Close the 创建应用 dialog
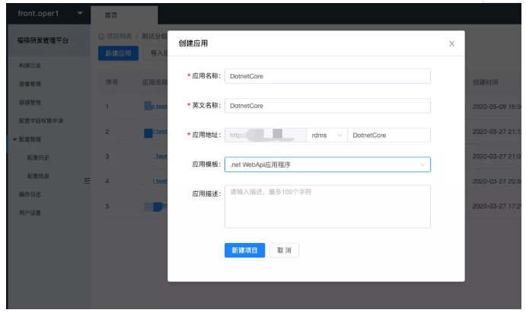This screenshot has width=526, height=313. 451,43
